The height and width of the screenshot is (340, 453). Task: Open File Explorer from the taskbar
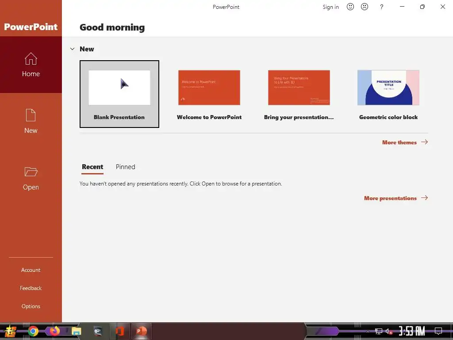76,331
